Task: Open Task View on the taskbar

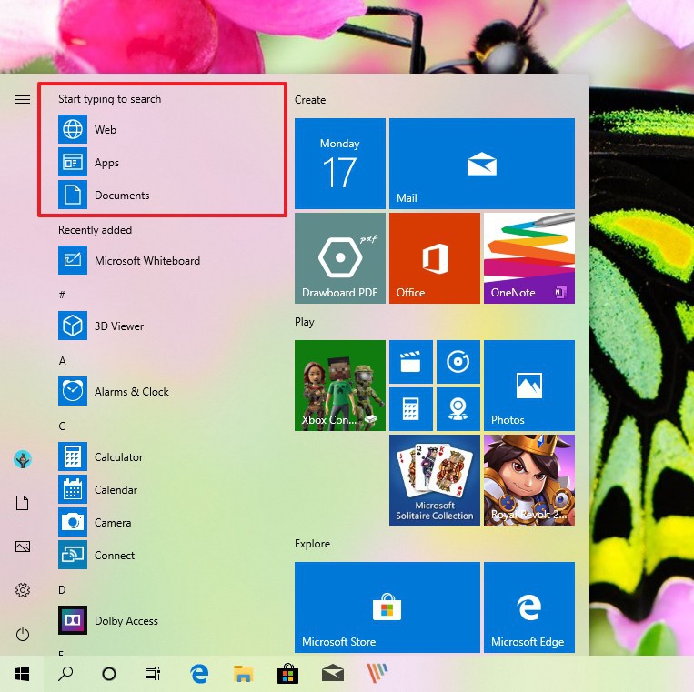Action: pyautogui.click(x=153, y=674)
